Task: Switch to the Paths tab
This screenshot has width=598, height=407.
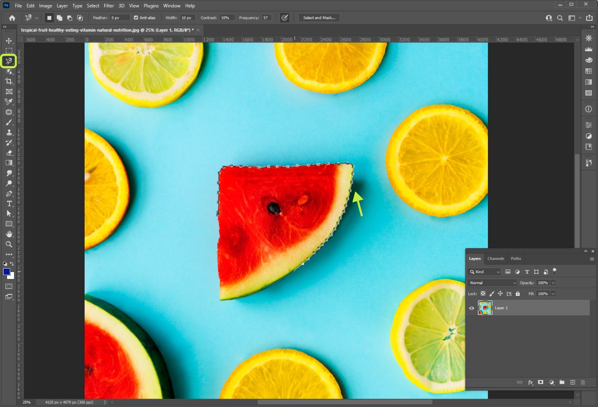Action: click(516, 259)
